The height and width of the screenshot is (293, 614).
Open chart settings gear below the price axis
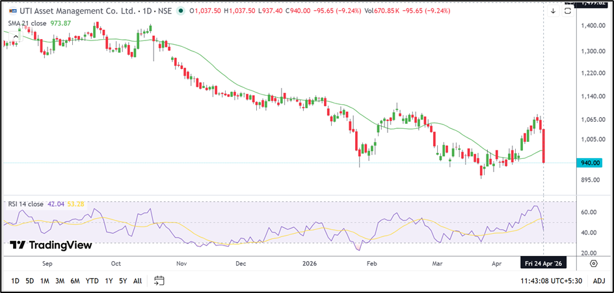point(593,263)
